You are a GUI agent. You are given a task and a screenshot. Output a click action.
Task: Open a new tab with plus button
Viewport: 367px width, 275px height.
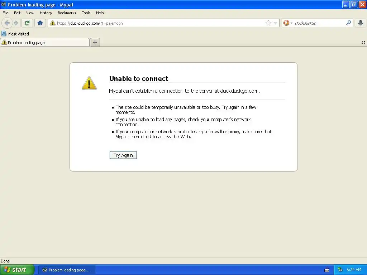pos(95,42)
